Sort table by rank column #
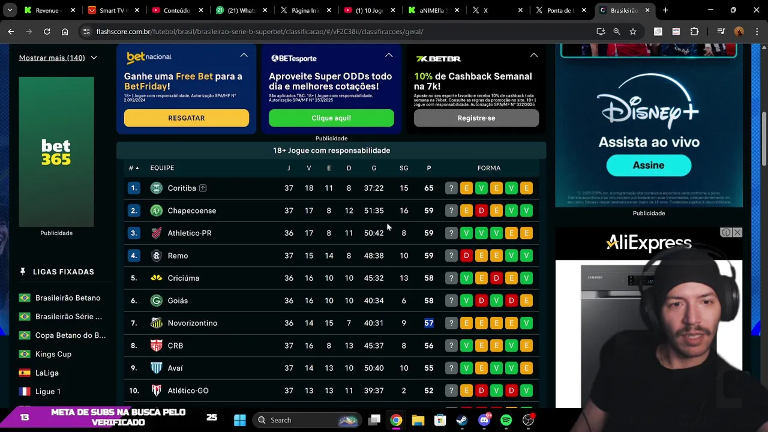The height and width of the screenshot is (432, 768). pos(133,168)
